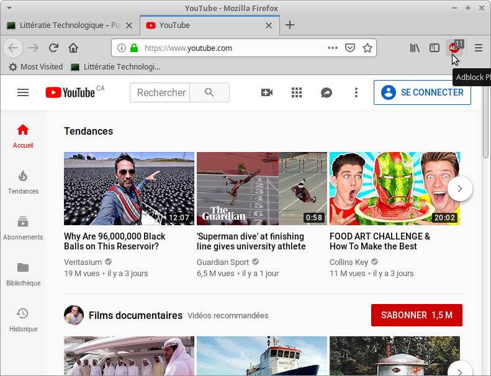Select Tendances in the left sidebar
Screen dimensions: 491x376
tap(23, 182)
